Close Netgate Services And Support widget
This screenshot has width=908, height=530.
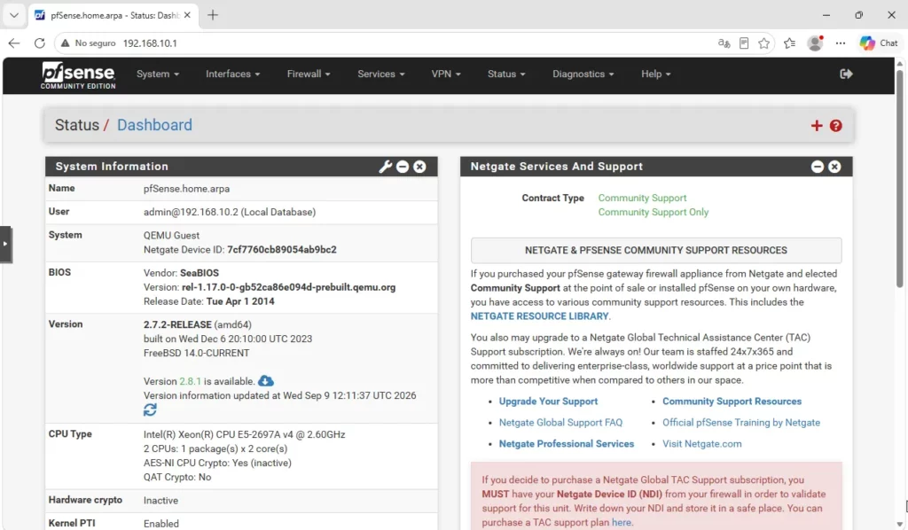[834, 167]
